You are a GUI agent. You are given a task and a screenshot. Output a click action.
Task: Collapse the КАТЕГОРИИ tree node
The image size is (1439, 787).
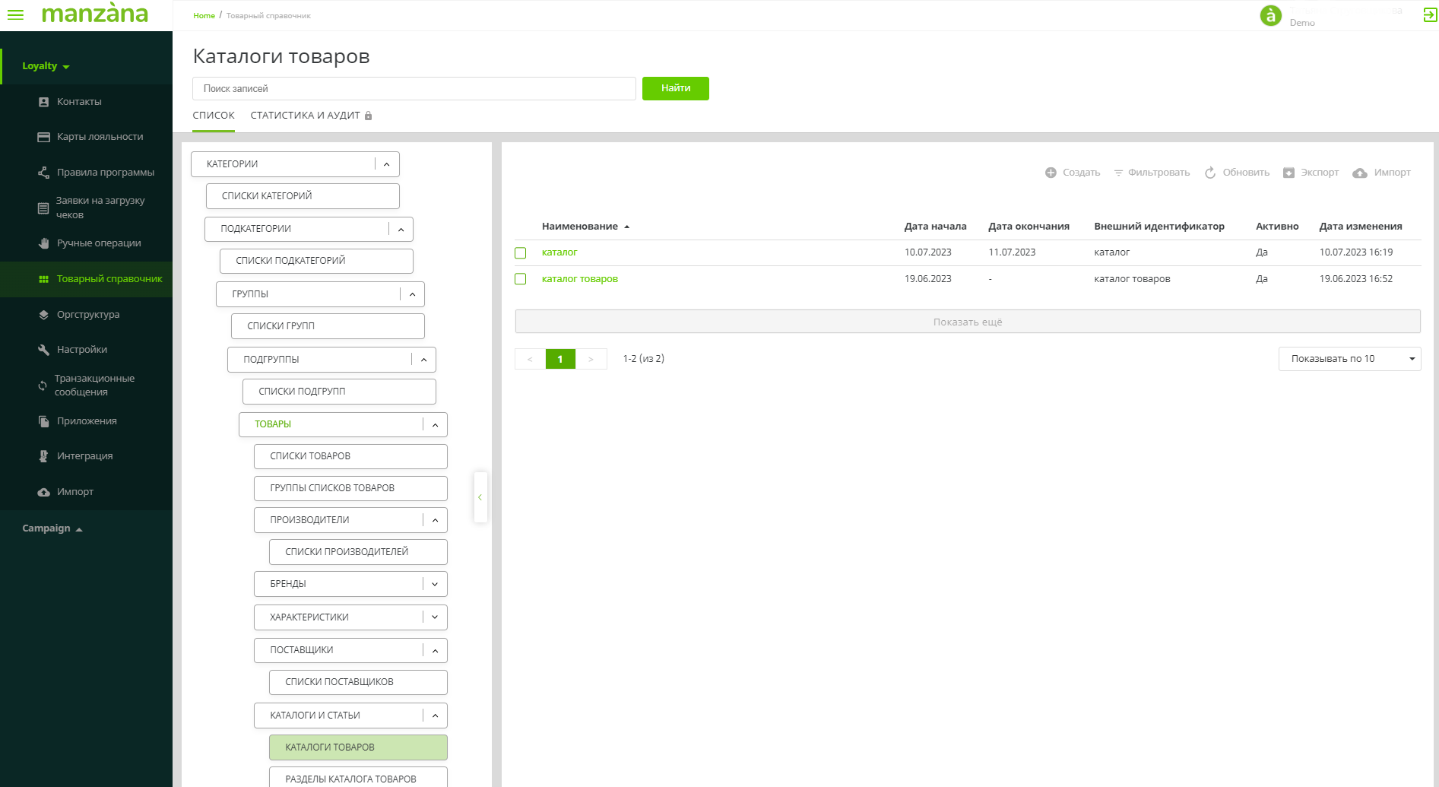point(386,164)
